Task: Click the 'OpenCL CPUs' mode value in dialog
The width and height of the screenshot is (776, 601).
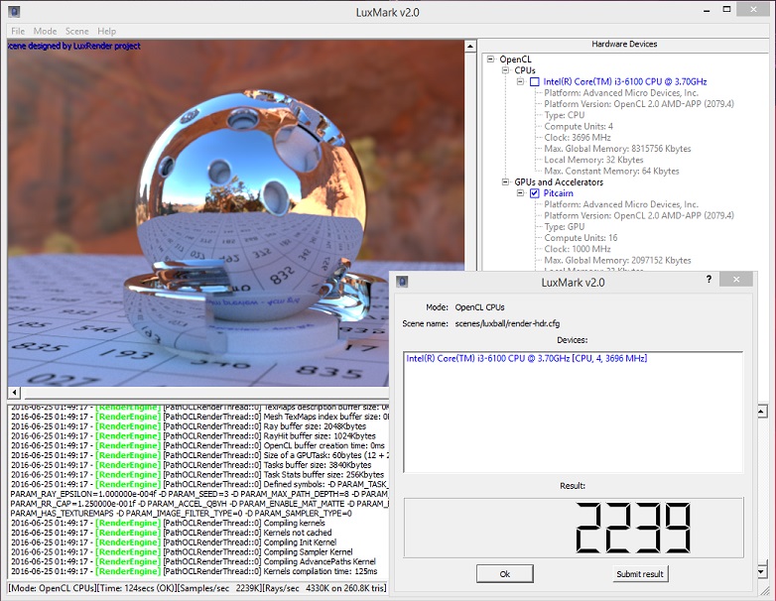Action: [x=479, y=307]
